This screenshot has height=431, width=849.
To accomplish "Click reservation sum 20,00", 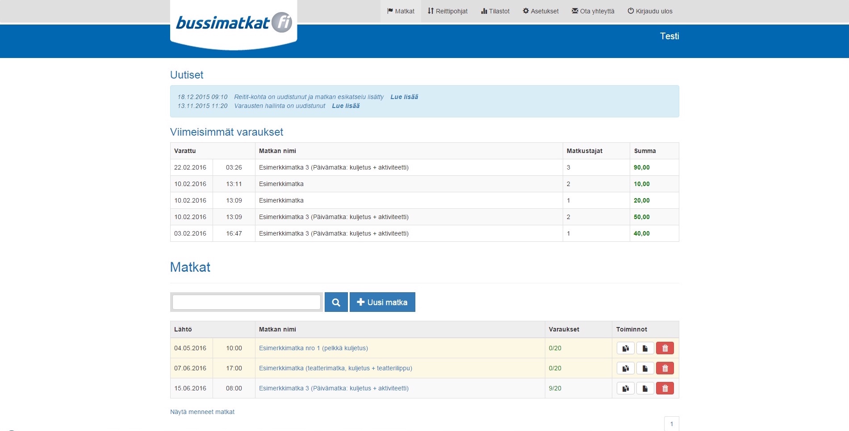I will 642,200.
